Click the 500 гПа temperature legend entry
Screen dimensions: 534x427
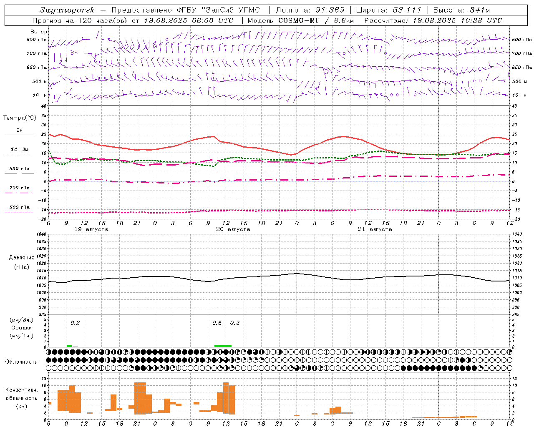20,207
